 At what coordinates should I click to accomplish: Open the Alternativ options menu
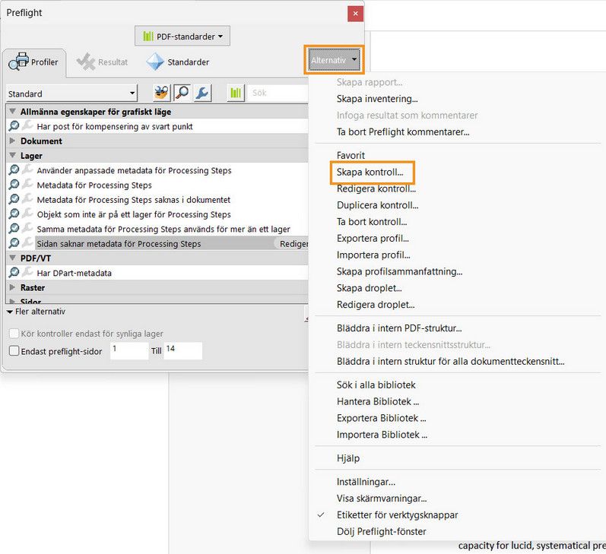(x=335, y=60)
